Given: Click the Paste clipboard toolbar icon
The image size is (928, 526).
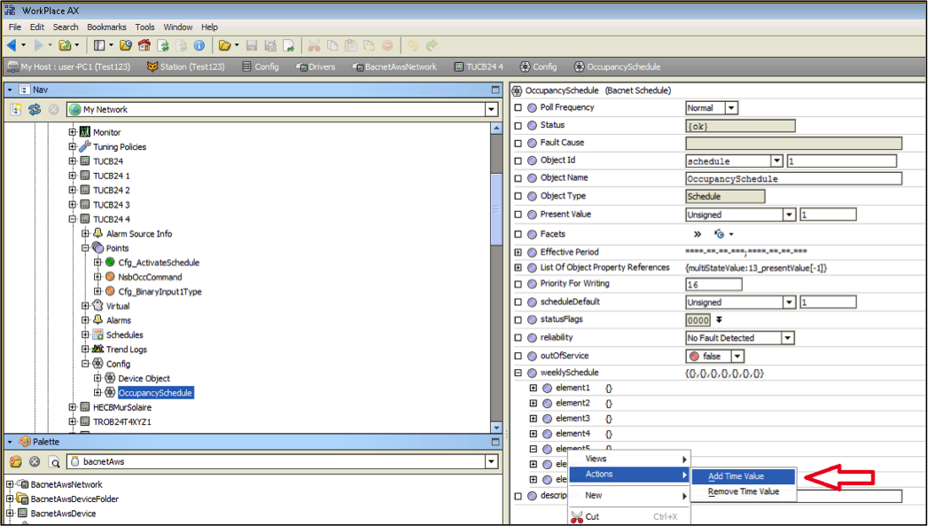Looking at the screenshot, I should pos(351,45).
